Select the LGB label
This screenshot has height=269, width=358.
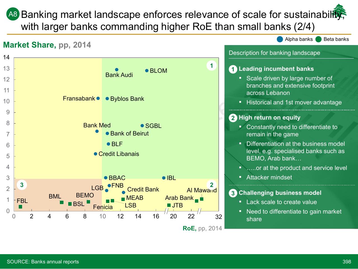[x=97, y=188]
